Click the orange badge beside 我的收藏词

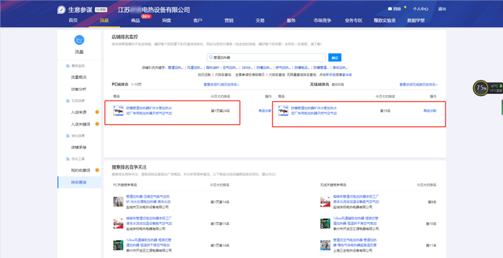[x=97, y=170]
